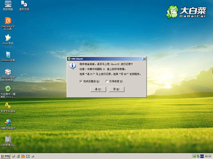Screen dimensions: 213x159
Task: Open the 开始 start menu
Action: coord(6,156)
